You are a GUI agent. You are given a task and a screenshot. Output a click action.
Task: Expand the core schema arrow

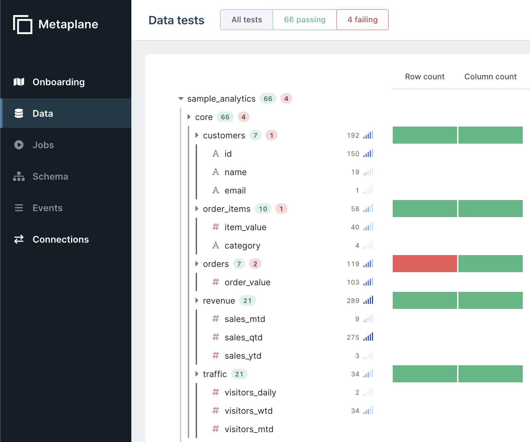[189, 117]
